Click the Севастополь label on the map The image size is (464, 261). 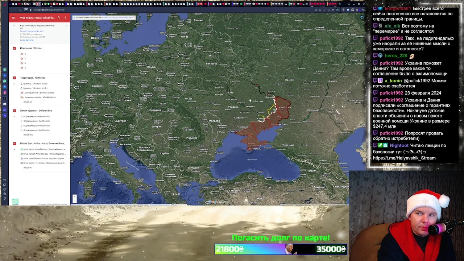coord(254,149)
